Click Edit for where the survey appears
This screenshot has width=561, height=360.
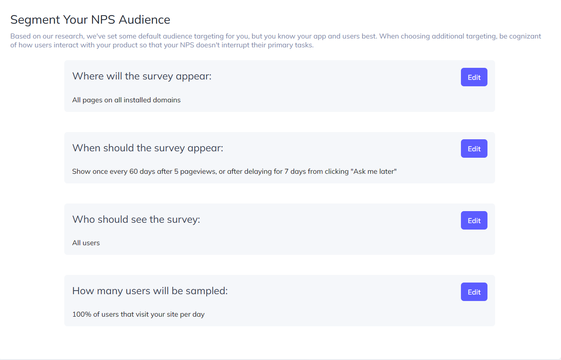coord(474,77)
